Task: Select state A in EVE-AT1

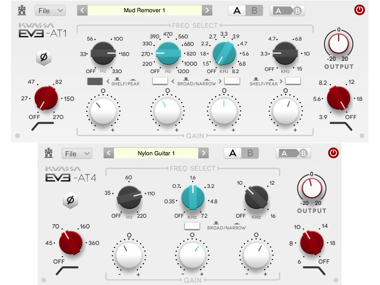Action: click(x=237, y=11)
